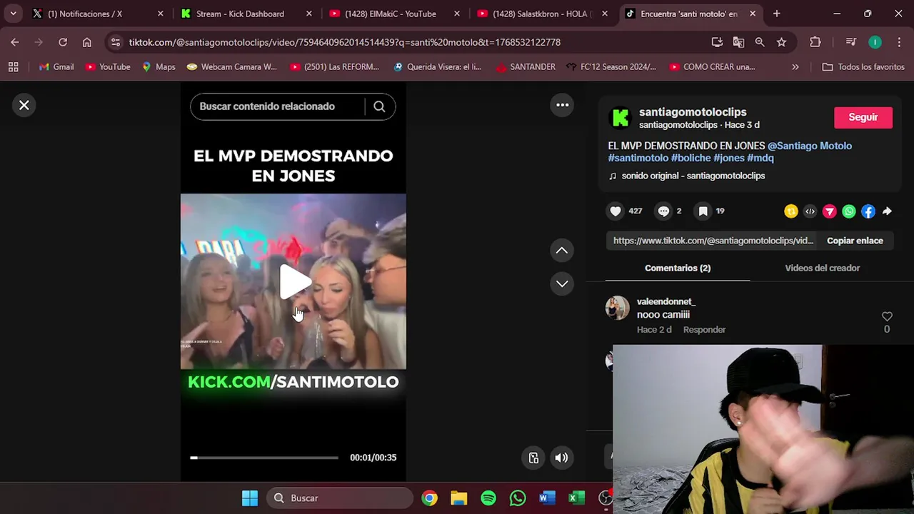The height and width of the screenshot is (514, 914).
Task: Open the #mdq hashtag
Action: 760,158
